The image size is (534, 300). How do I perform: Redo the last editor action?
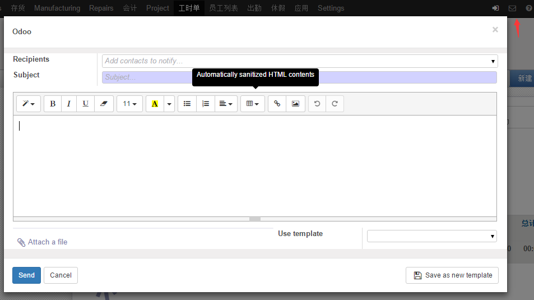(x=335, y=104)
